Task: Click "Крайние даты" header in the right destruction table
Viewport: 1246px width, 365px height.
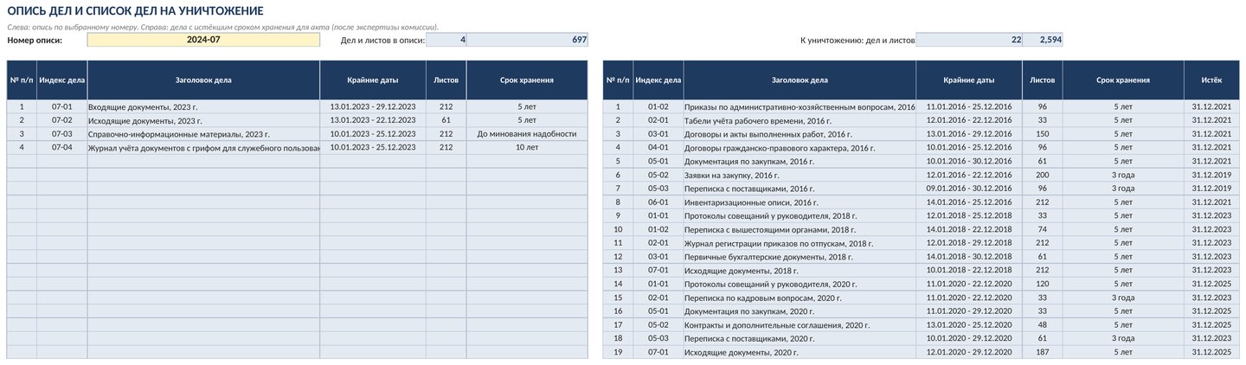Action: coord(969,80)
